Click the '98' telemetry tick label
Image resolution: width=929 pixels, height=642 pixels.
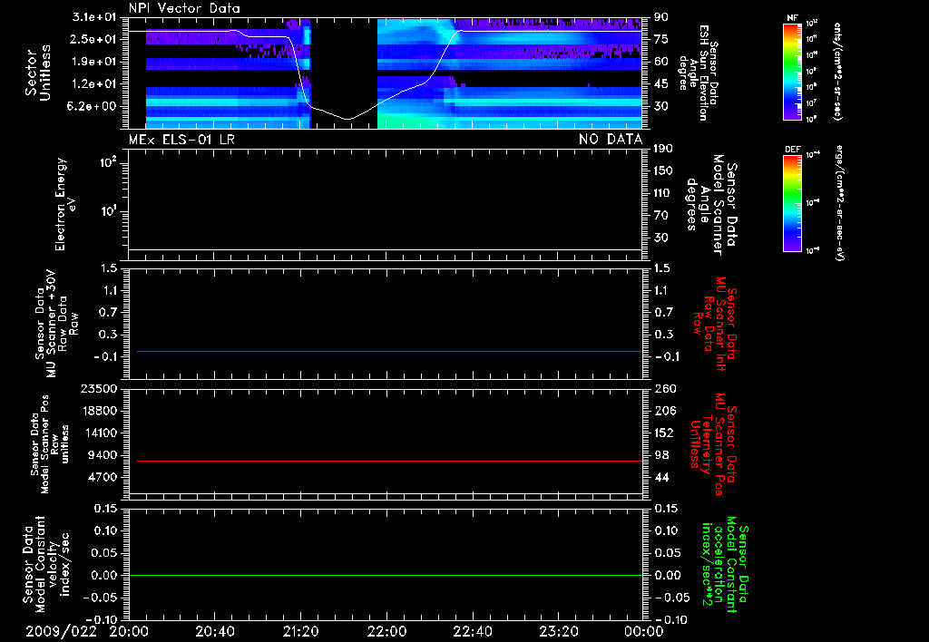pos(661,455)
